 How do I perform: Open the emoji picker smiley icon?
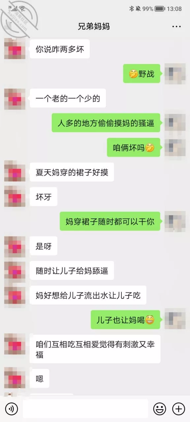[160, 409]
